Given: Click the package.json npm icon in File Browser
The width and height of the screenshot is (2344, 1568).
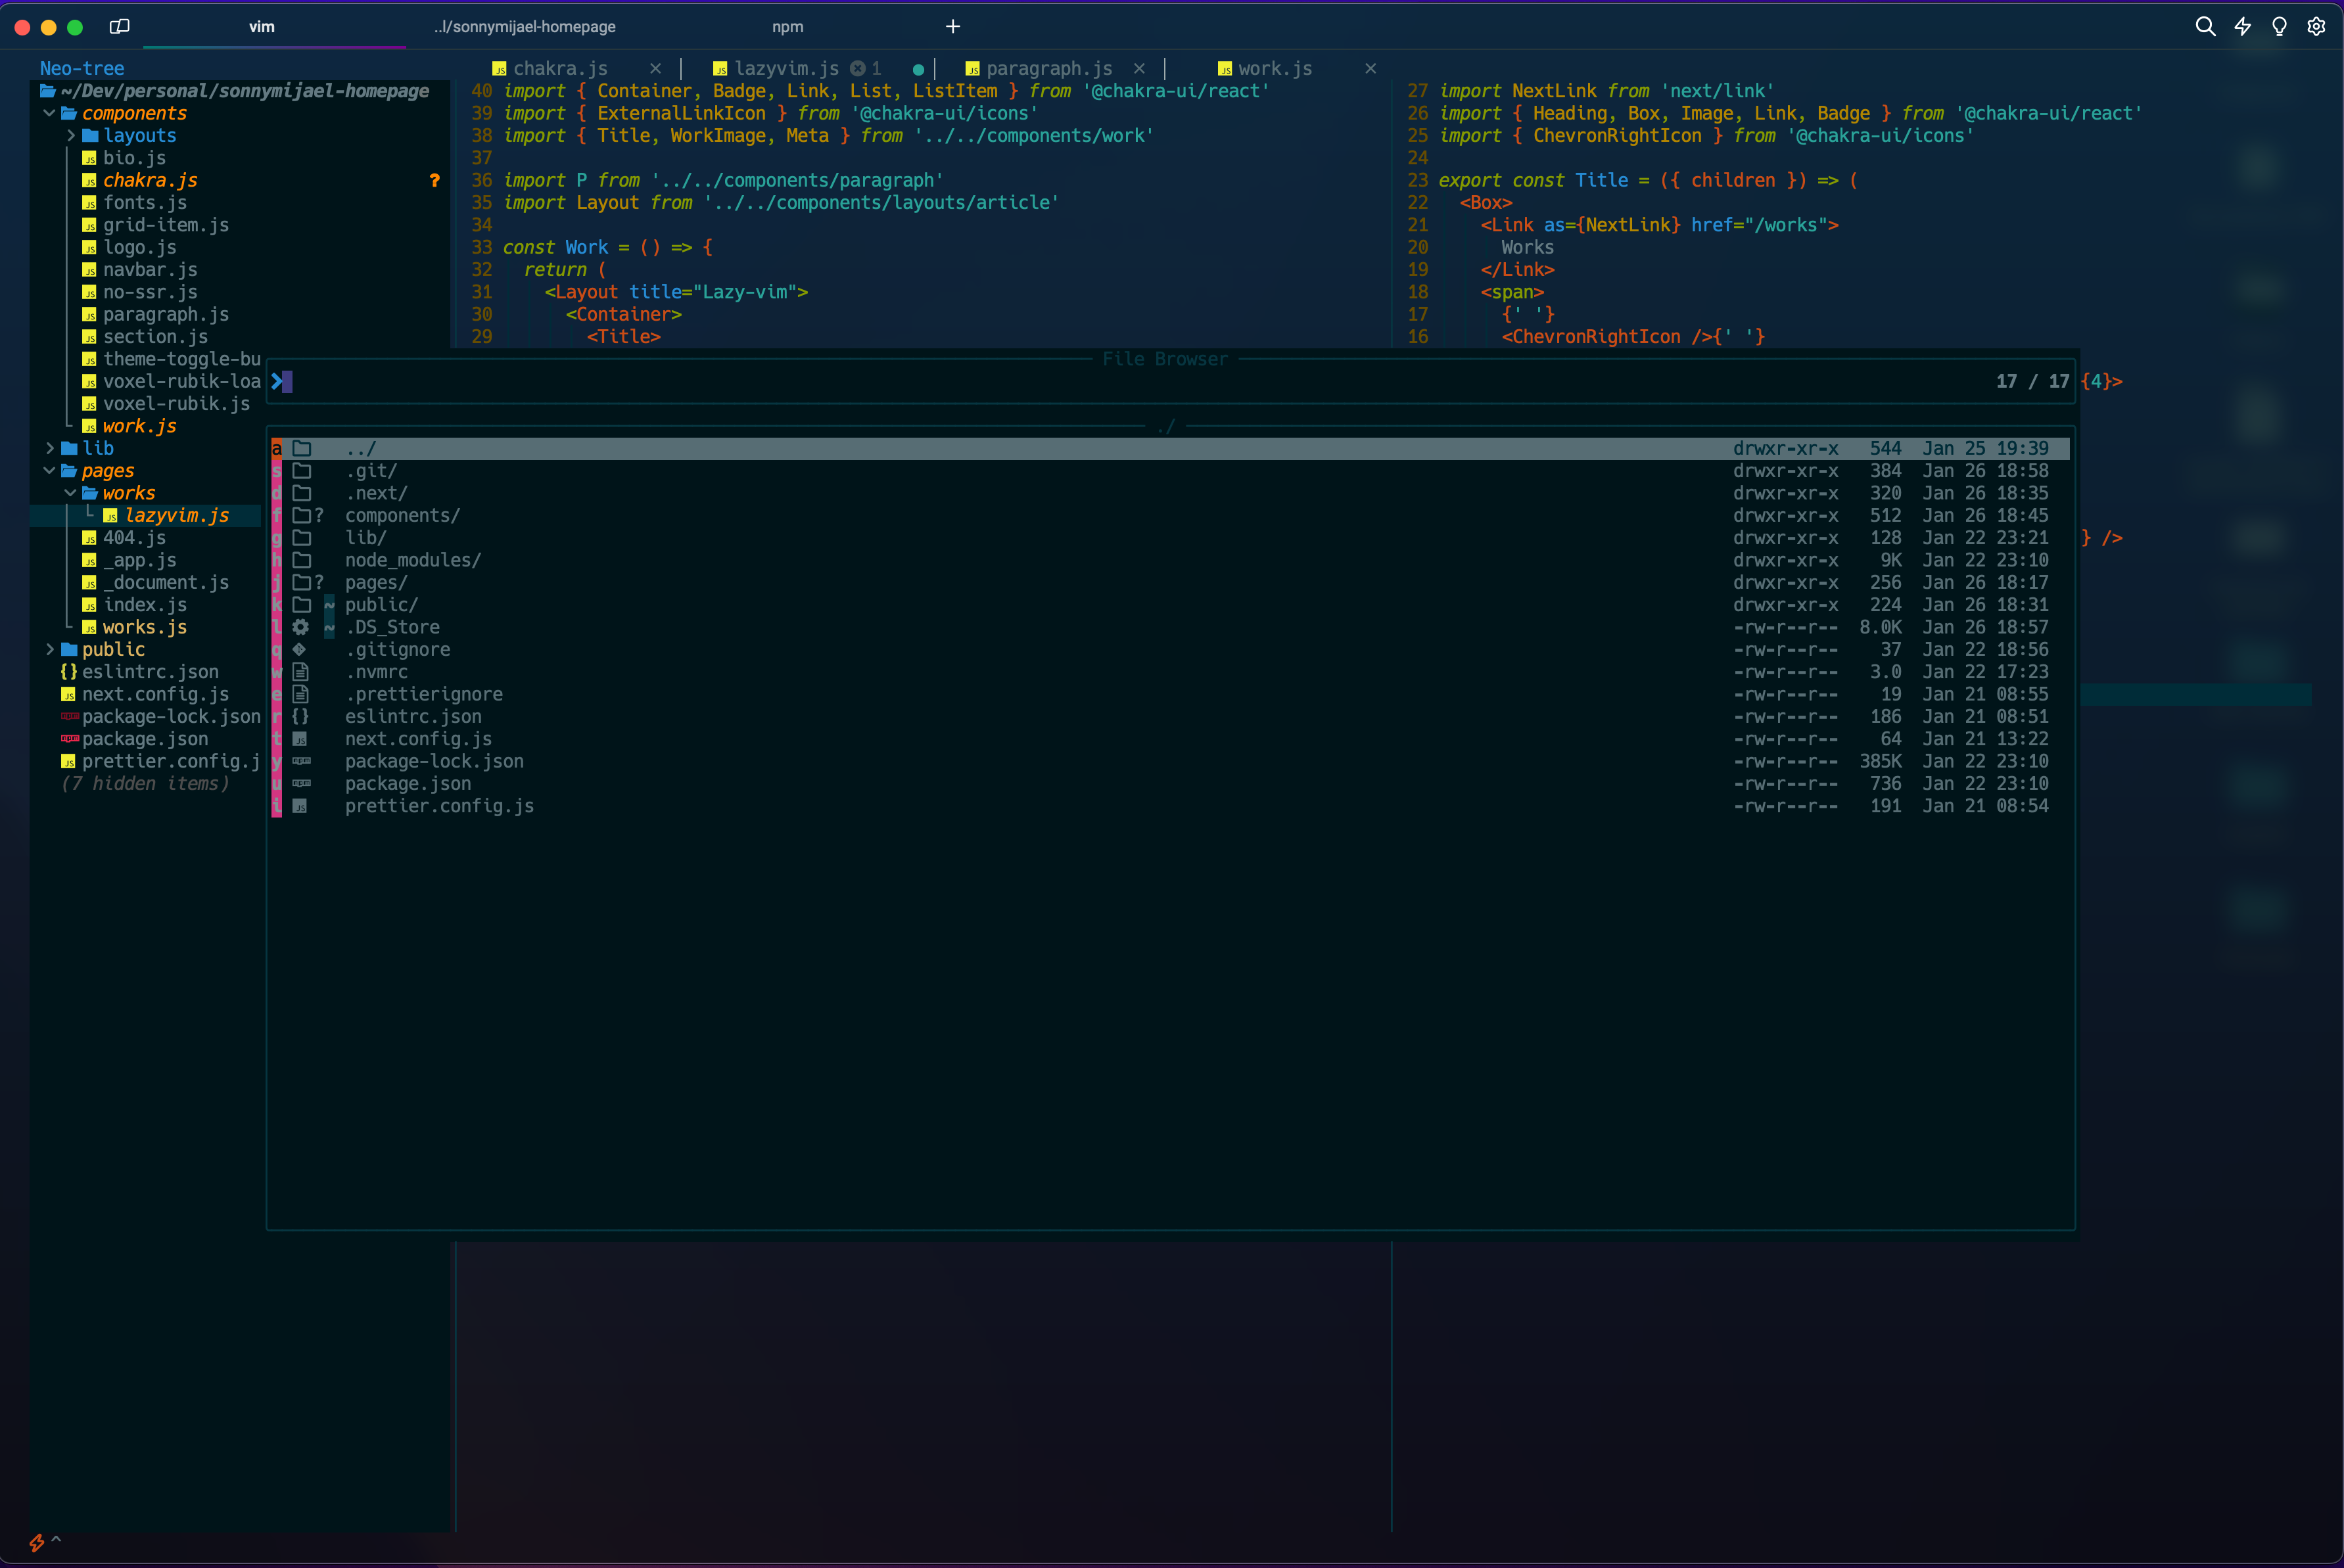Looking at the screenshot, I should click(x=301, y=784).
